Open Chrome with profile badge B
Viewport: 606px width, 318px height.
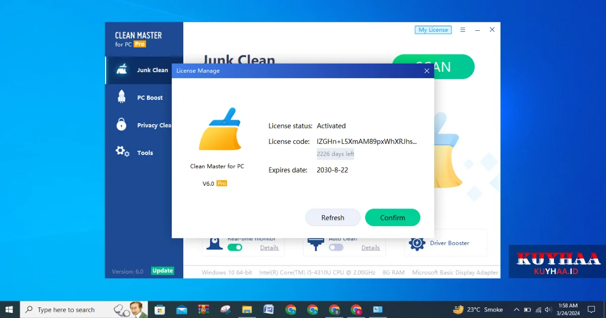tap(334, 309)
